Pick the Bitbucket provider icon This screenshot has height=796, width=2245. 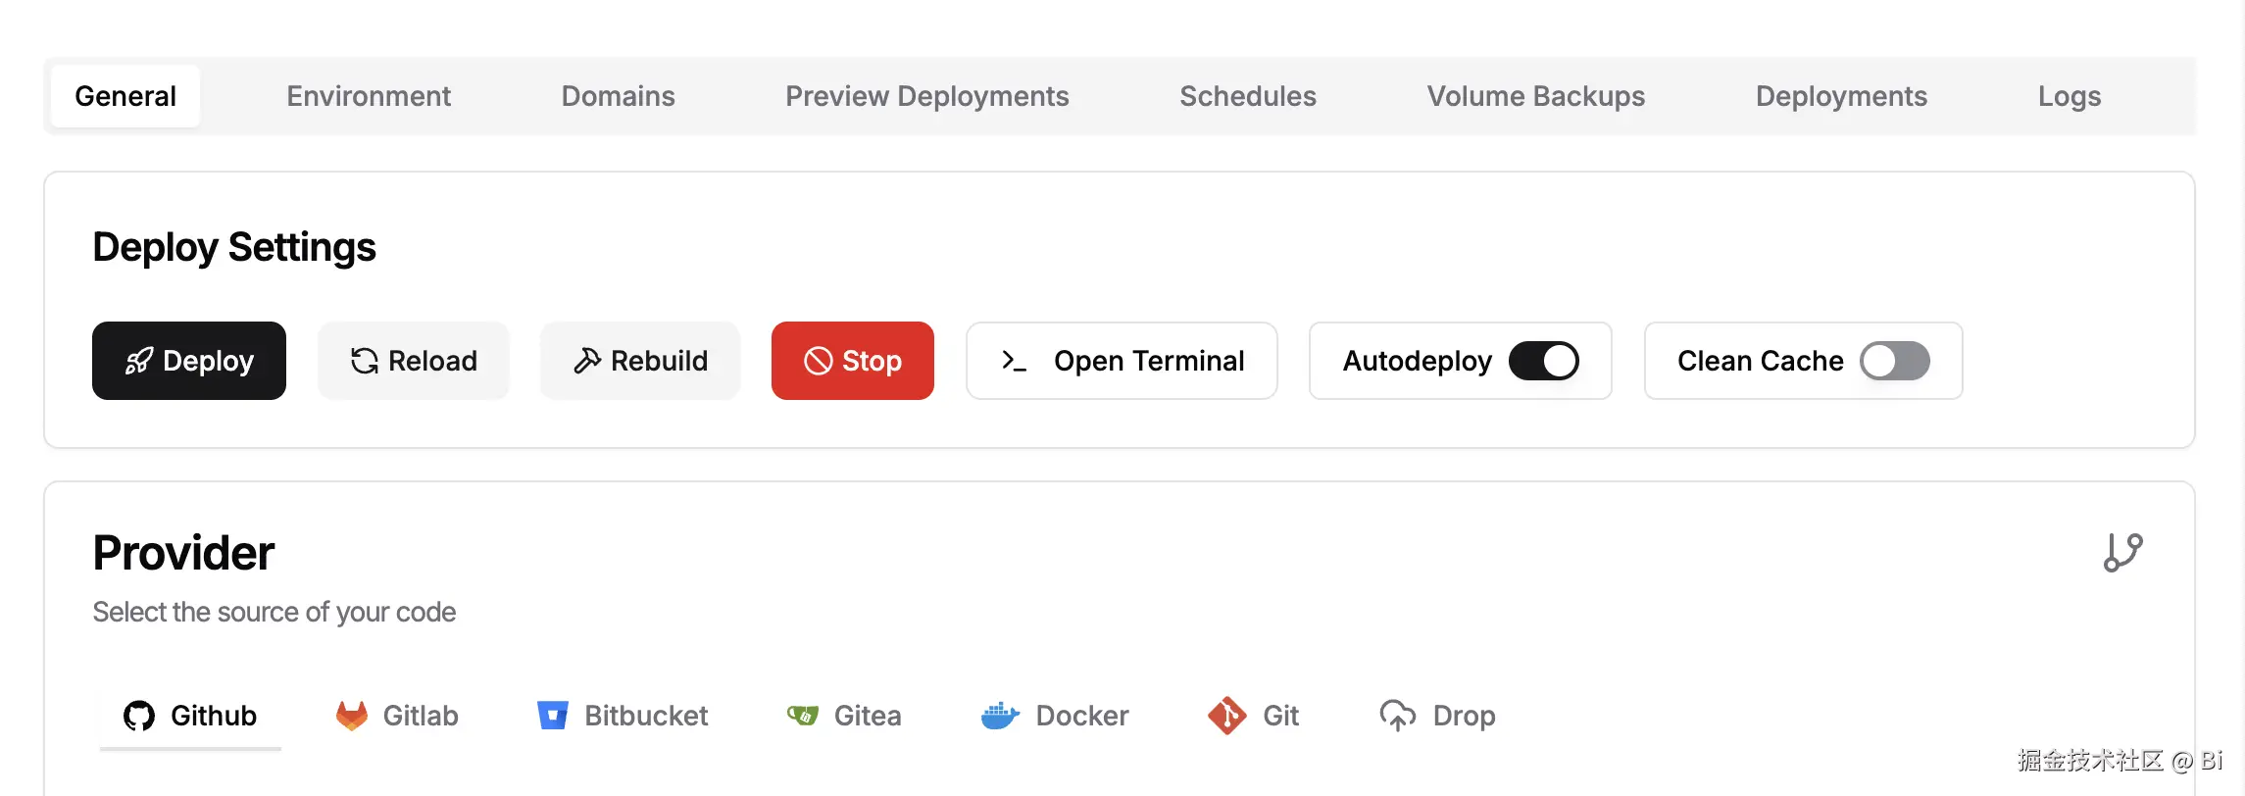click(x=553, y=717)
